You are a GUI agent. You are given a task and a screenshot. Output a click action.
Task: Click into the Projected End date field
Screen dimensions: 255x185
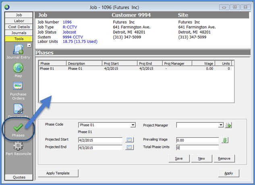100,147
